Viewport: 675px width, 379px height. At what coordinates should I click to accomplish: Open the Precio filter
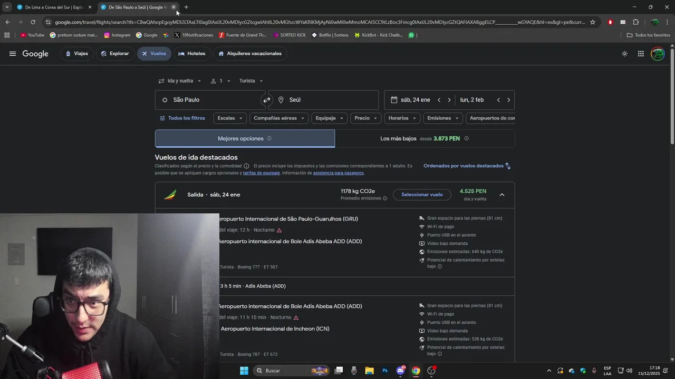point(366,118)
